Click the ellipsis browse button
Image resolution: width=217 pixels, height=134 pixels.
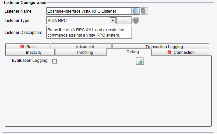124,20
